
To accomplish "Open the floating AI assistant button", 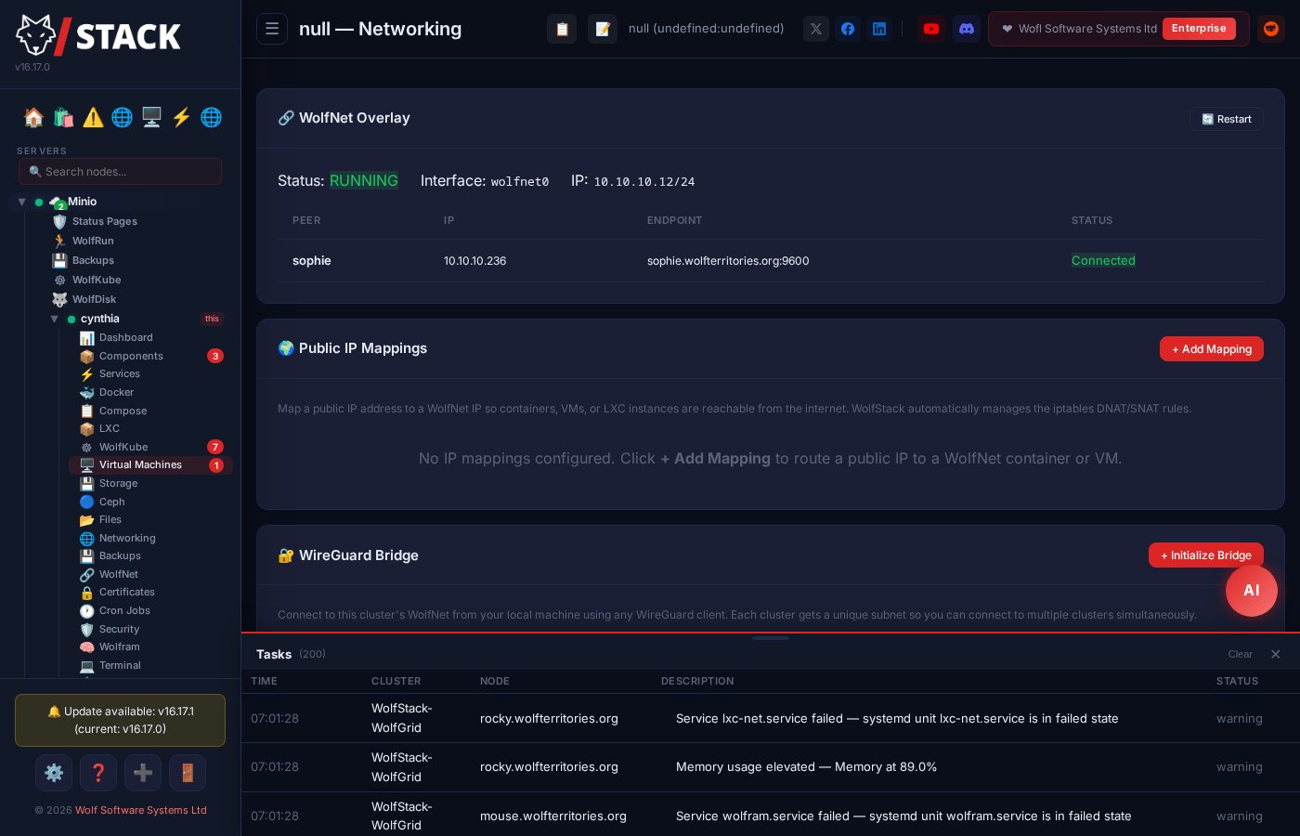I will click(1252, 591).
